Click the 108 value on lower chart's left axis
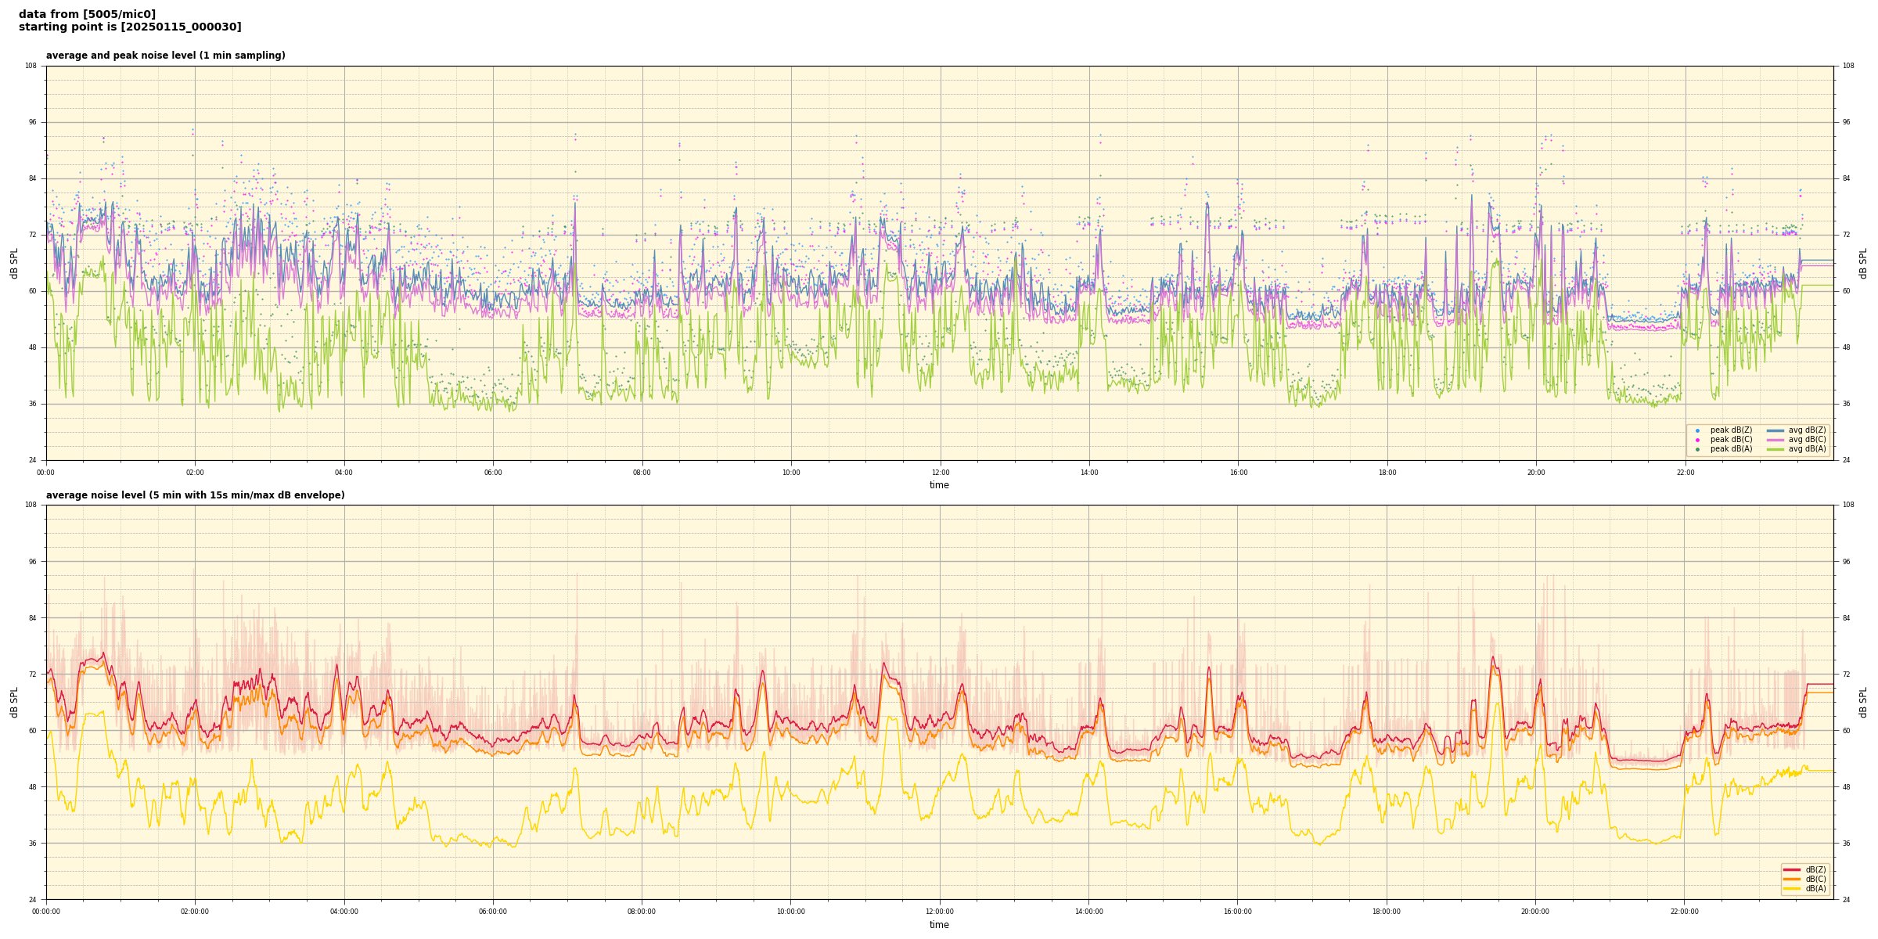Image resolution: width=1878 pixels, height=939 pixels. [31, 505]
